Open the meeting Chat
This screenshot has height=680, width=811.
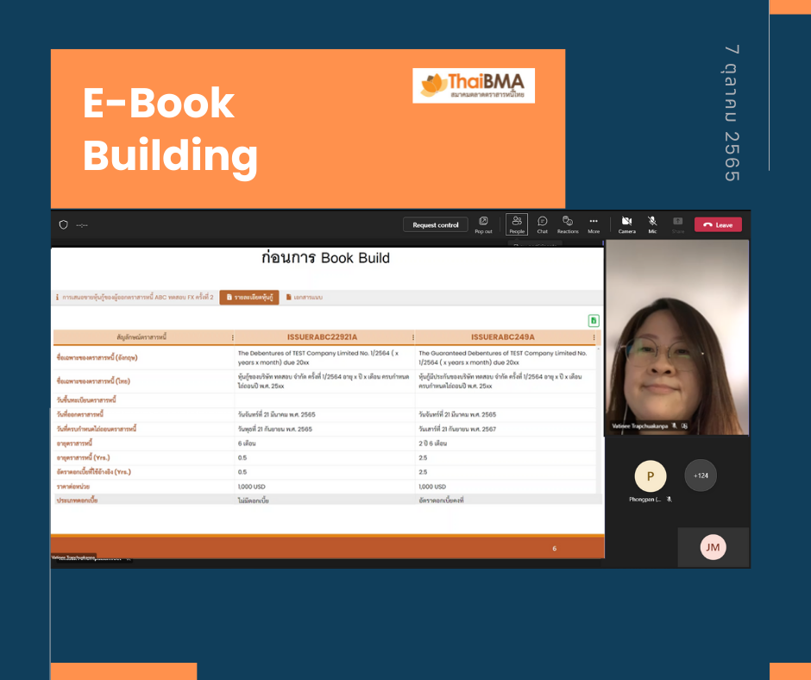point(542,224)
